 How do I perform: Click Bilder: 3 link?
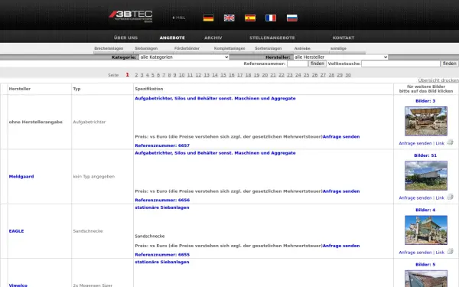pos(425,101)
